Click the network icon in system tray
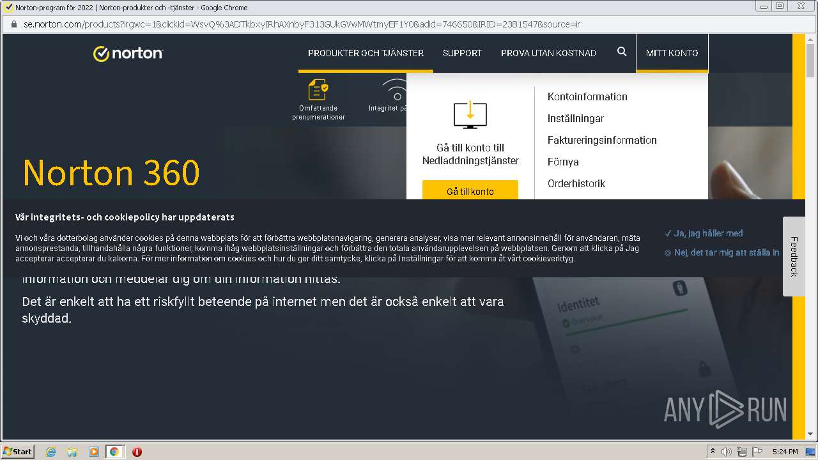 coord(742,452)
